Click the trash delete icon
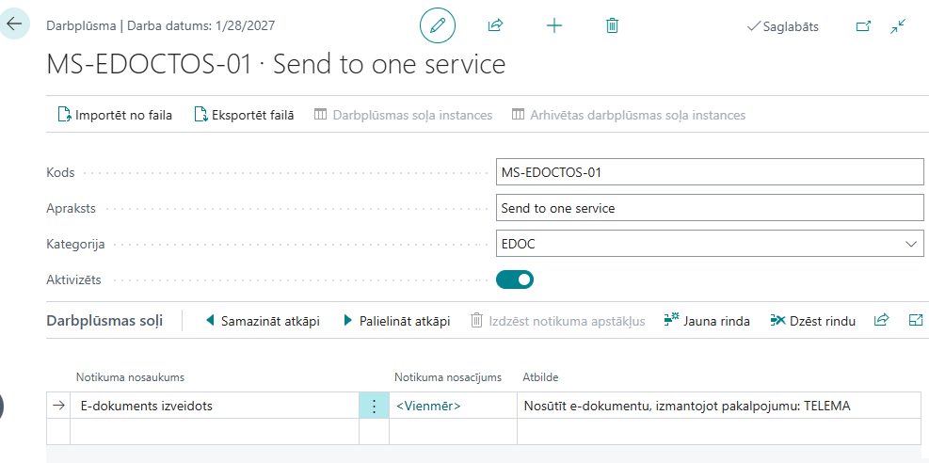Screen dimensions: 929x463 pyautogui.click(x=612, y=26)
